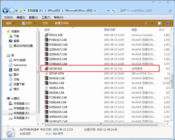This screenshot has height=140, width=175.
Task: Select file PW561415.CAB
Action: point(58,45)
